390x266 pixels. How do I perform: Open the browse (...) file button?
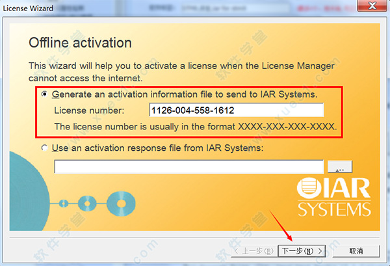[x=340, y=166]
